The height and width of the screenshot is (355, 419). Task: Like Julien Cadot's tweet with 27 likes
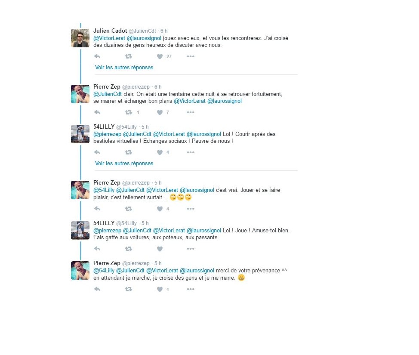click(x=160, y=56)
